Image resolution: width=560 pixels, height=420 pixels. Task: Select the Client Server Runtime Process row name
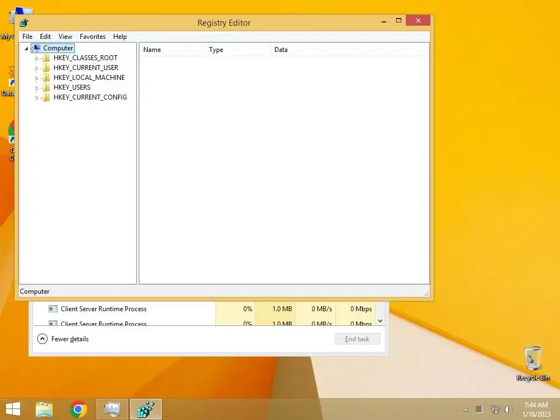click(103, 309)
